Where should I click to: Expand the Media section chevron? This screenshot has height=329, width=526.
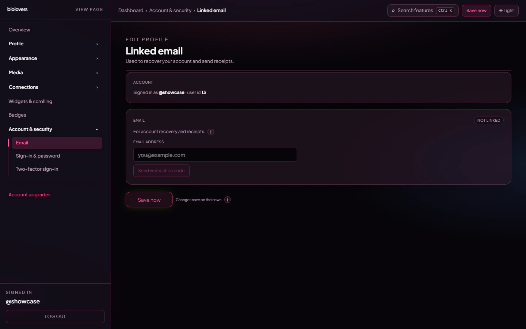click(97, 72)
